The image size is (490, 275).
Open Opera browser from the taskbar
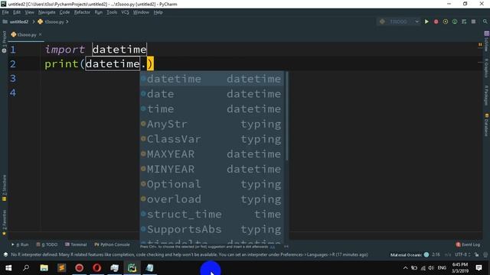point(97,268)
